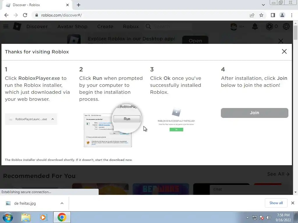This screenshot has width=298, height=223.
Task: Click Show all downloads
Action: coord(276,203)
